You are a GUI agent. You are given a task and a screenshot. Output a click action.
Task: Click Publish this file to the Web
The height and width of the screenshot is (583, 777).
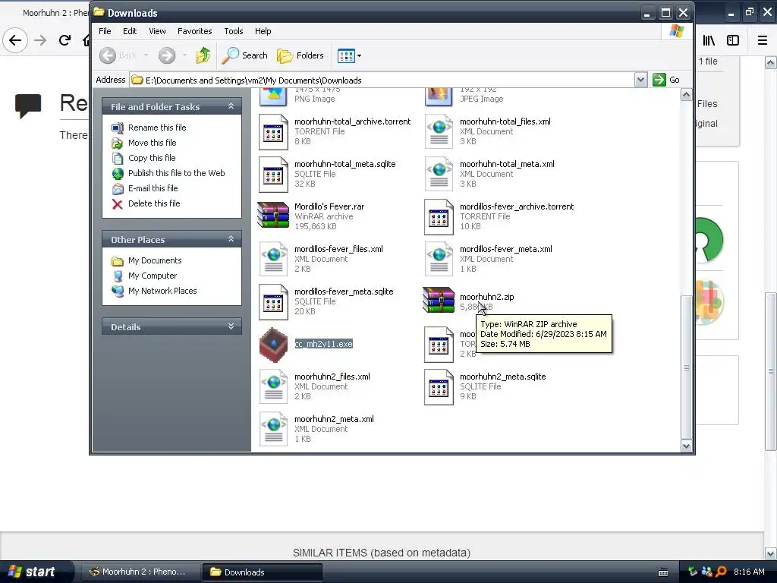tap(176, 173)
